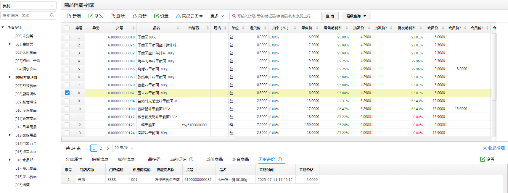Toggle the select-all header checkbox

click(67, 28)
